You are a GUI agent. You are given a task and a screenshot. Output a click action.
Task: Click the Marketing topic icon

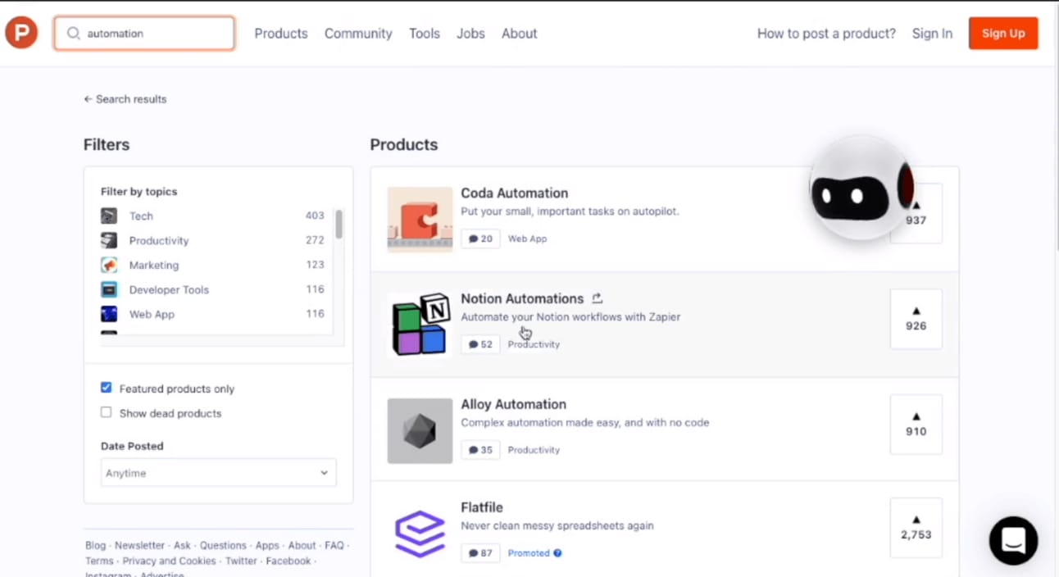109,266
